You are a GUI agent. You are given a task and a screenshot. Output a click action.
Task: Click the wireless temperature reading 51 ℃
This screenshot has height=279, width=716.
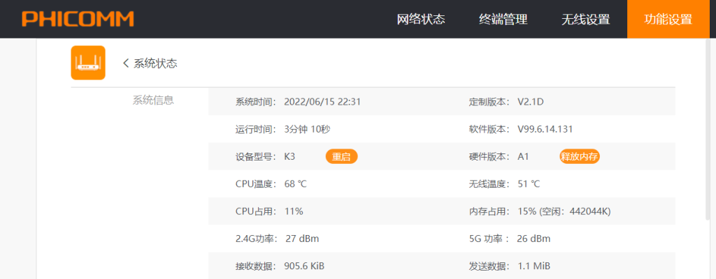pyautogui.click(x=528, y=184)
